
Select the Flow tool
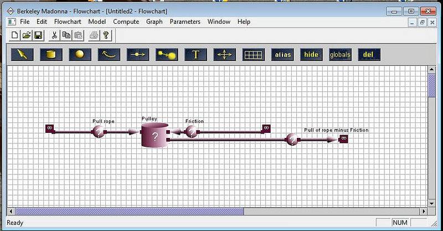pyautogui.click(x=138, y=54)
